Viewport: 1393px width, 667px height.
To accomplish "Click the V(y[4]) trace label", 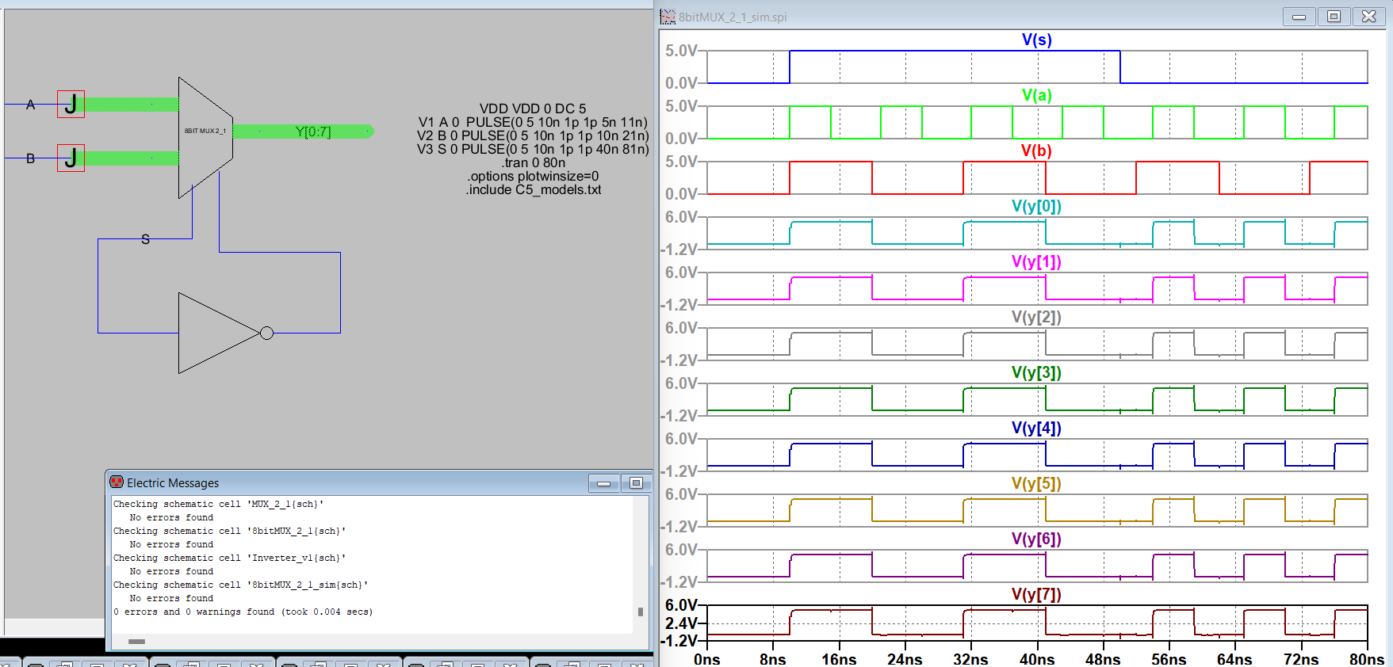I will [x=1036, y=428].
